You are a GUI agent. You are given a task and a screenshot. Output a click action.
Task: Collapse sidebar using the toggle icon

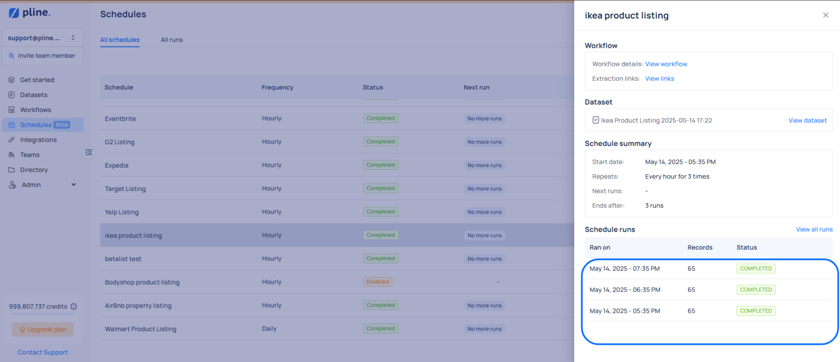89,152
